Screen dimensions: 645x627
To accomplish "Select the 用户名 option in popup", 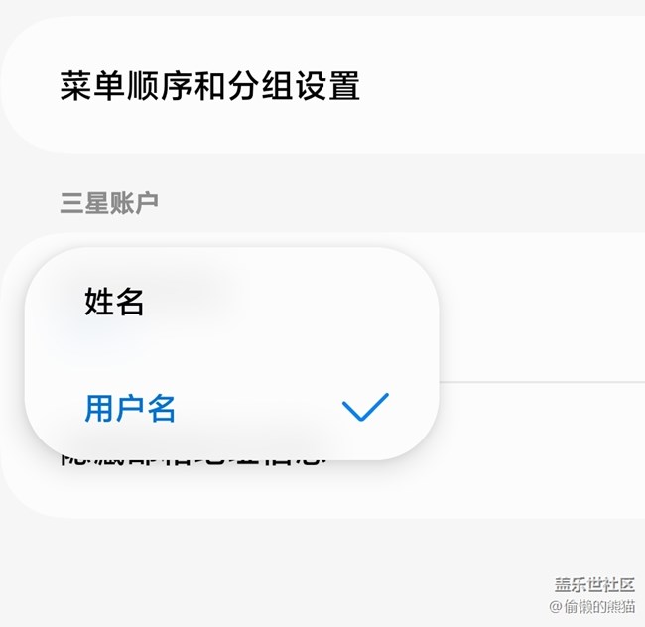I will tap(231, 408).
